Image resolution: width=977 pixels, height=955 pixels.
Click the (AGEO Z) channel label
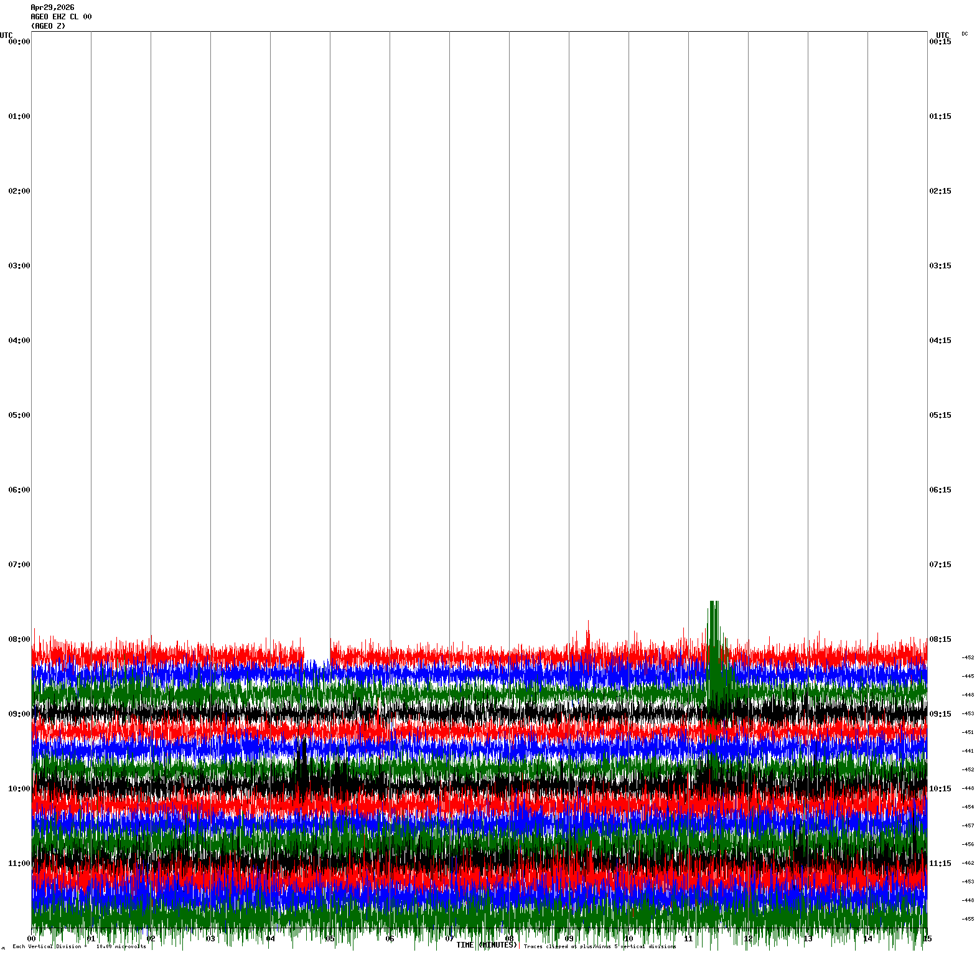(x=48, y=26)
